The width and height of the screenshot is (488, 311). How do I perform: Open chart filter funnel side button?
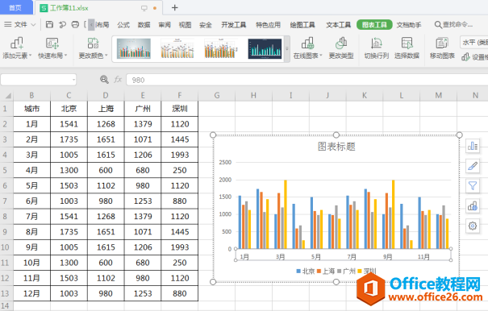point(473,185)
